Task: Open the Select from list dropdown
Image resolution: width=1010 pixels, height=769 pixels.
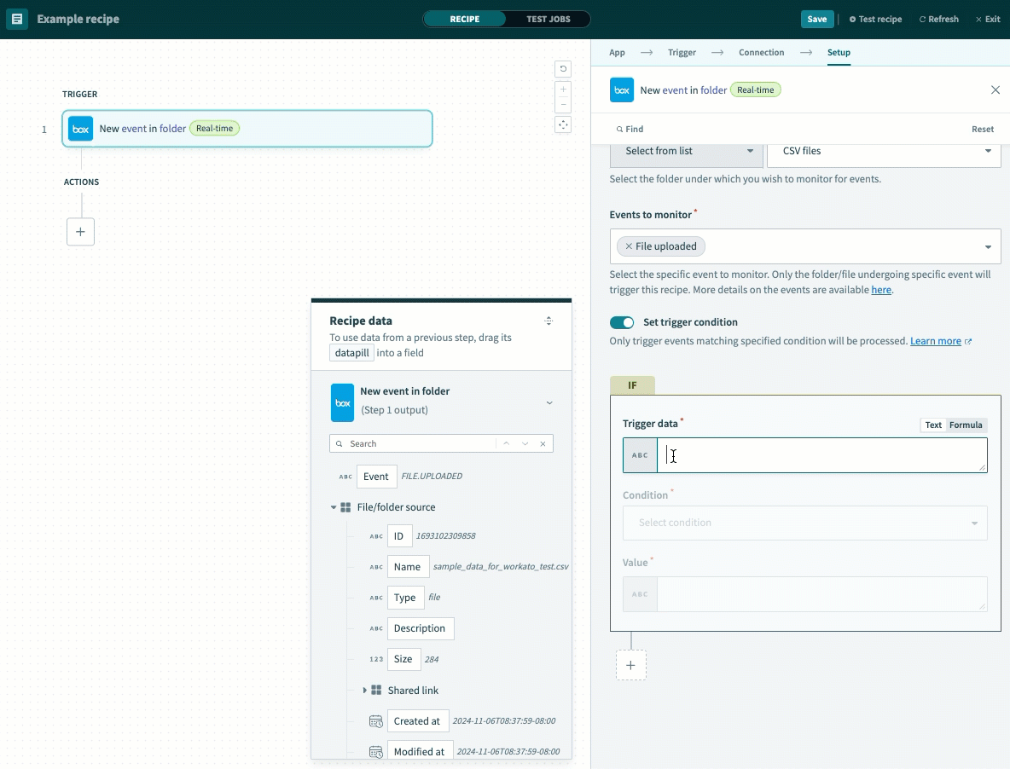Action: tap(687, 151)
